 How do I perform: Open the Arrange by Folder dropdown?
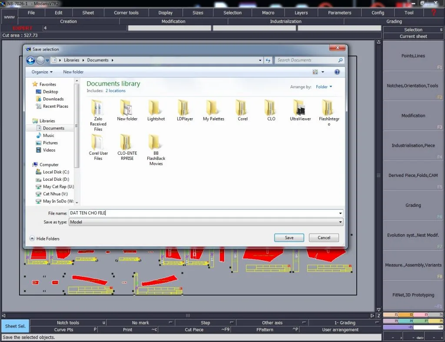click(x=324, y=87)
